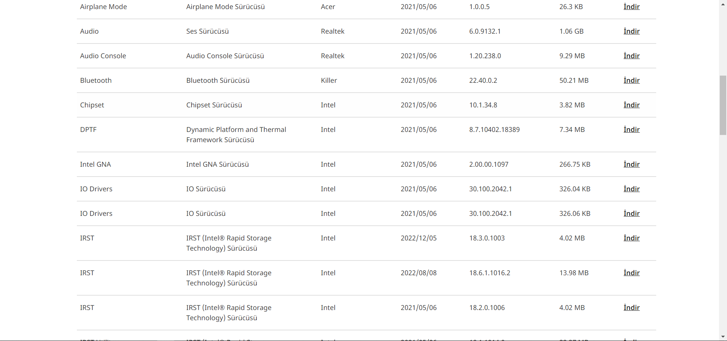The image size is (727, 341).
Task: Download IRST version 18.6.1.1016.2
Action: tap(632, 273)
